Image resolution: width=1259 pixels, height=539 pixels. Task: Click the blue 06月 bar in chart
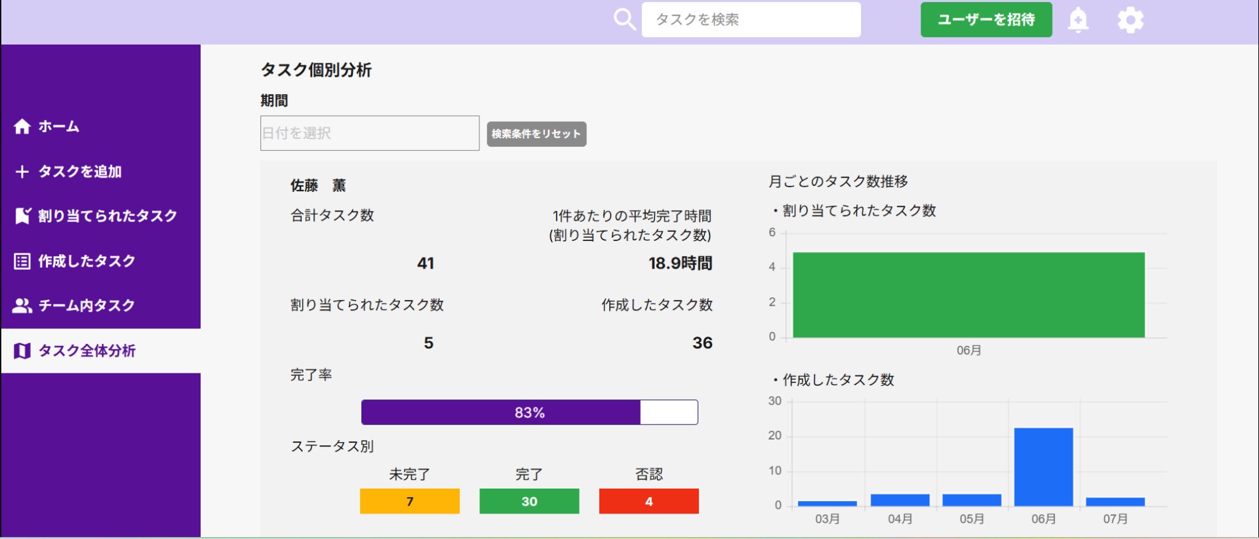coord(1044,467)
